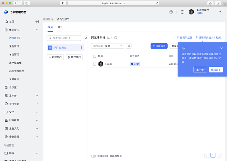This screenshot has height=161, width=227.
Task: Click the 费用中心 coin icon in sidebar
Action: (x=6, y=104)
